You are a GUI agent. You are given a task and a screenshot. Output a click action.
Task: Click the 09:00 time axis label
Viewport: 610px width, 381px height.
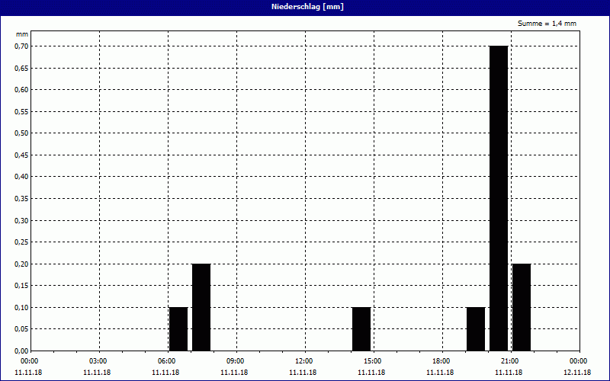[235, 360]
